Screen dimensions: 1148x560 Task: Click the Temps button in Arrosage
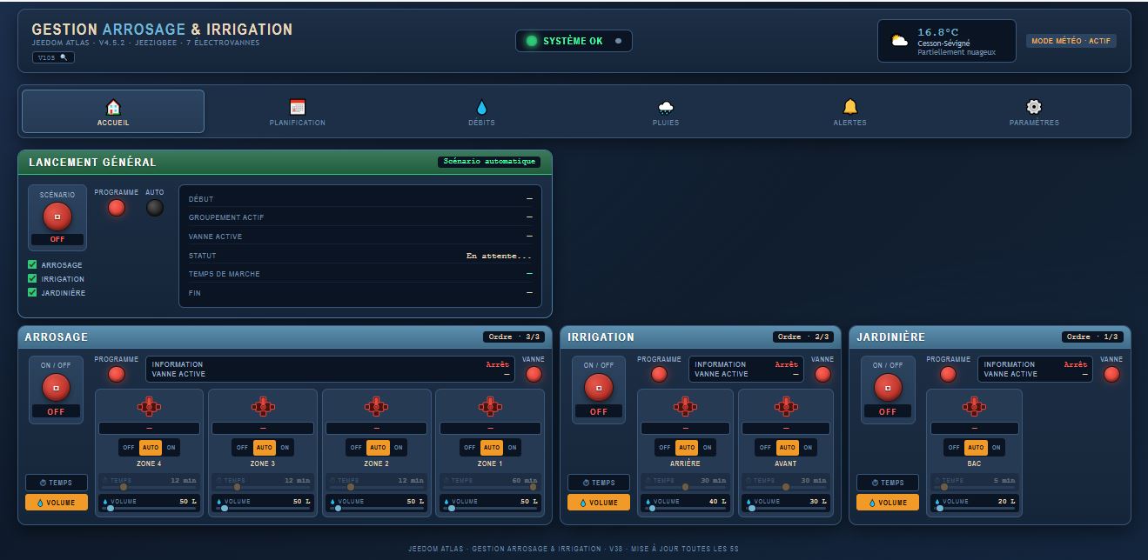[x=57, y=483]
